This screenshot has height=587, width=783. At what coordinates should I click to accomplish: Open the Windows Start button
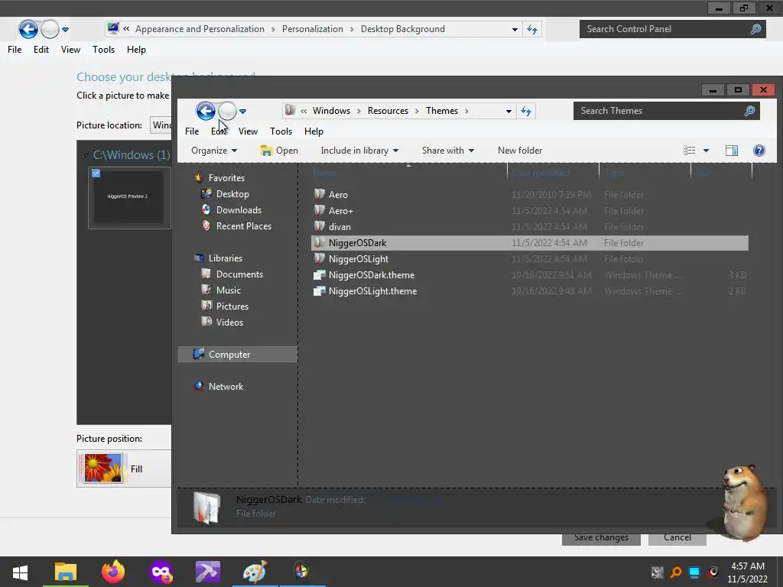coord(20,572)
